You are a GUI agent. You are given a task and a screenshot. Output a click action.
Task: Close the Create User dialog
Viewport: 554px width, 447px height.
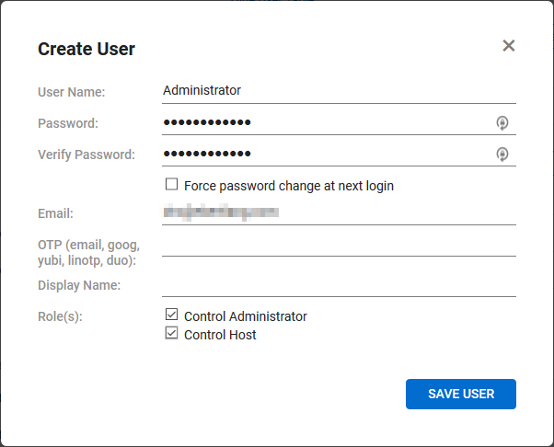point(509,46)
